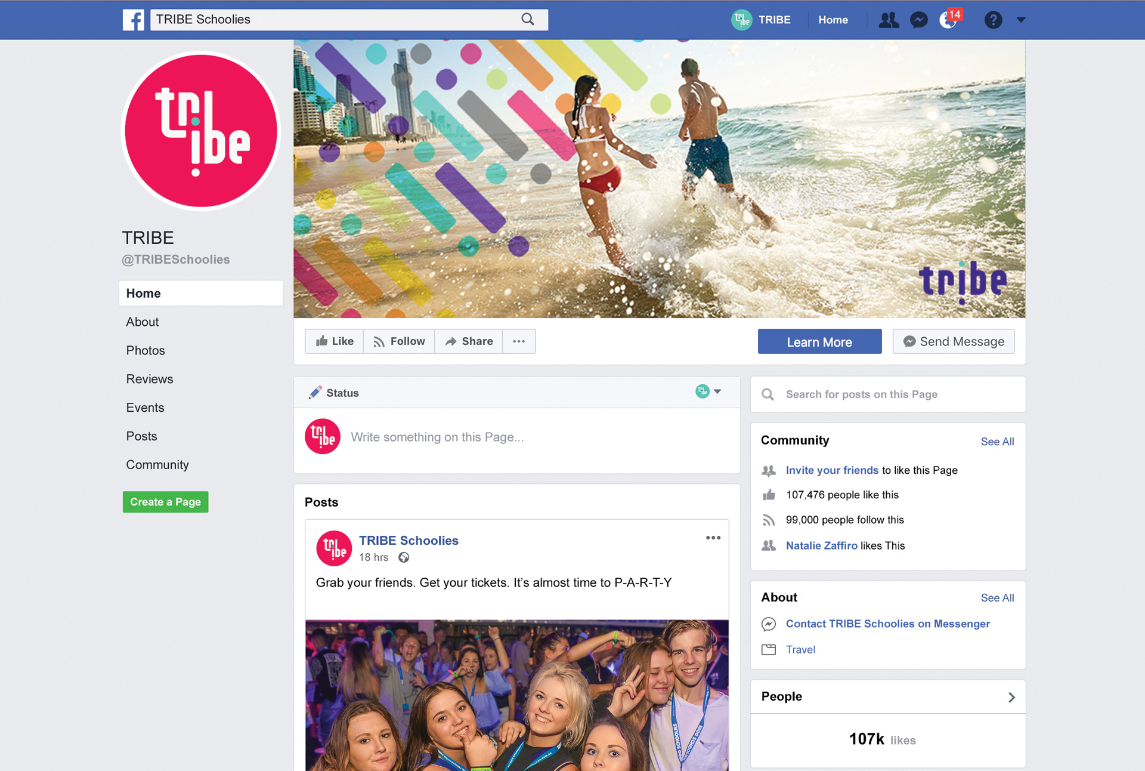Expand the People section chevron

(1011, 697)
